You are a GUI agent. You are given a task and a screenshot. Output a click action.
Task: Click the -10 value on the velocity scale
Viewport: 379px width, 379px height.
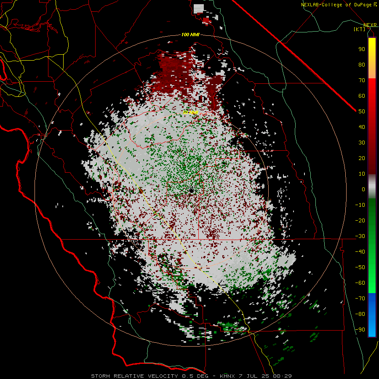360,205
